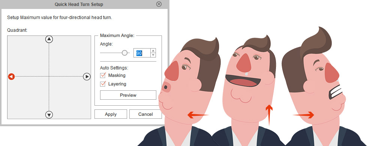Click the Apply button
Screen dimensions: 367x146
tap(111, 114)
